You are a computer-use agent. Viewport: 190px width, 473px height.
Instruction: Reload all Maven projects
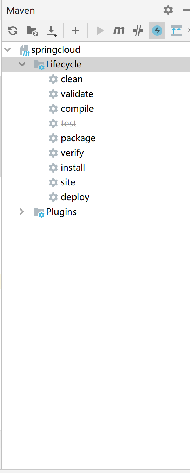[x=13, y=31]
